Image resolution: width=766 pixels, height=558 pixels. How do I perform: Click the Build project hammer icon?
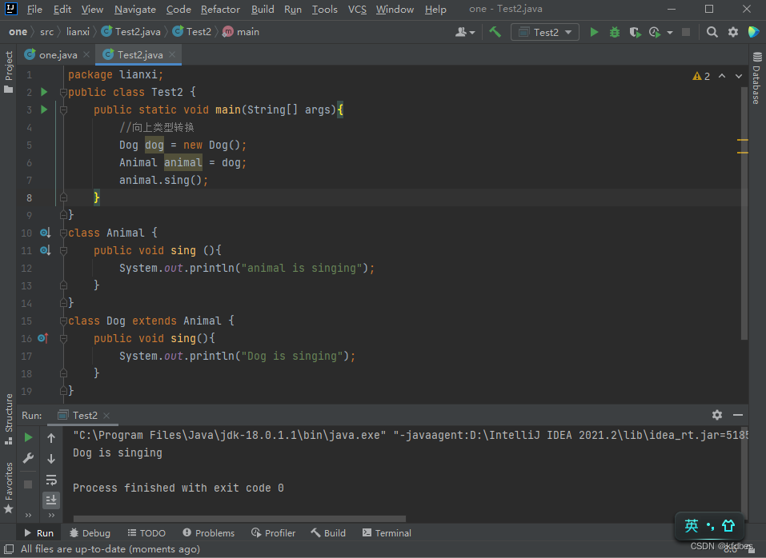click(495, 32)
